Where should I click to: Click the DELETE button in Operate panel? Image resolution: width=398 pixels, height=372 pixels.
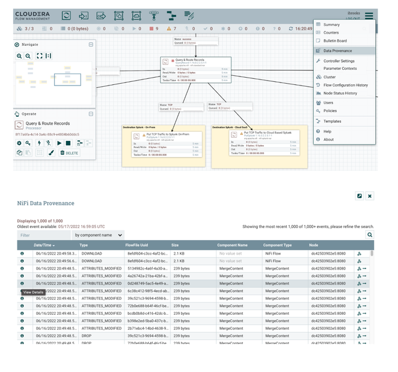[69, 153]
